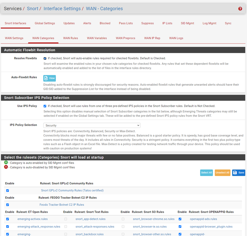Click the Automatic Flowbit Resolution section header

coord(123,50)
